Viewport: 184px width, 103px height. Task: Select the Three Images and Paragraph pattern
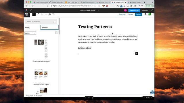41,51
